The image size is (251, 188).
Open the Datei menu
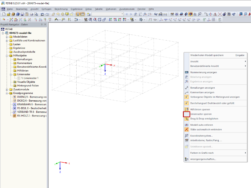(10, 9)
